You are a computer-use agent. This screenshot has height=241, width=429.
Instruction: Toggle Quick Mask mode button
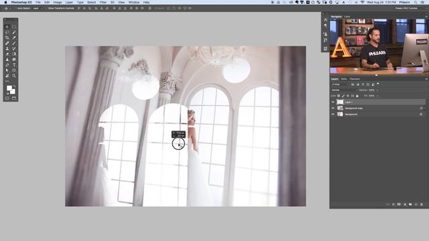(x=7, y=98)
